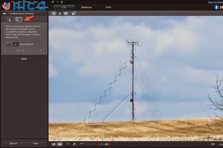Choose the brush icon left of Brush Settings
This screenshot has height=148, width=223.
point(9,44)
